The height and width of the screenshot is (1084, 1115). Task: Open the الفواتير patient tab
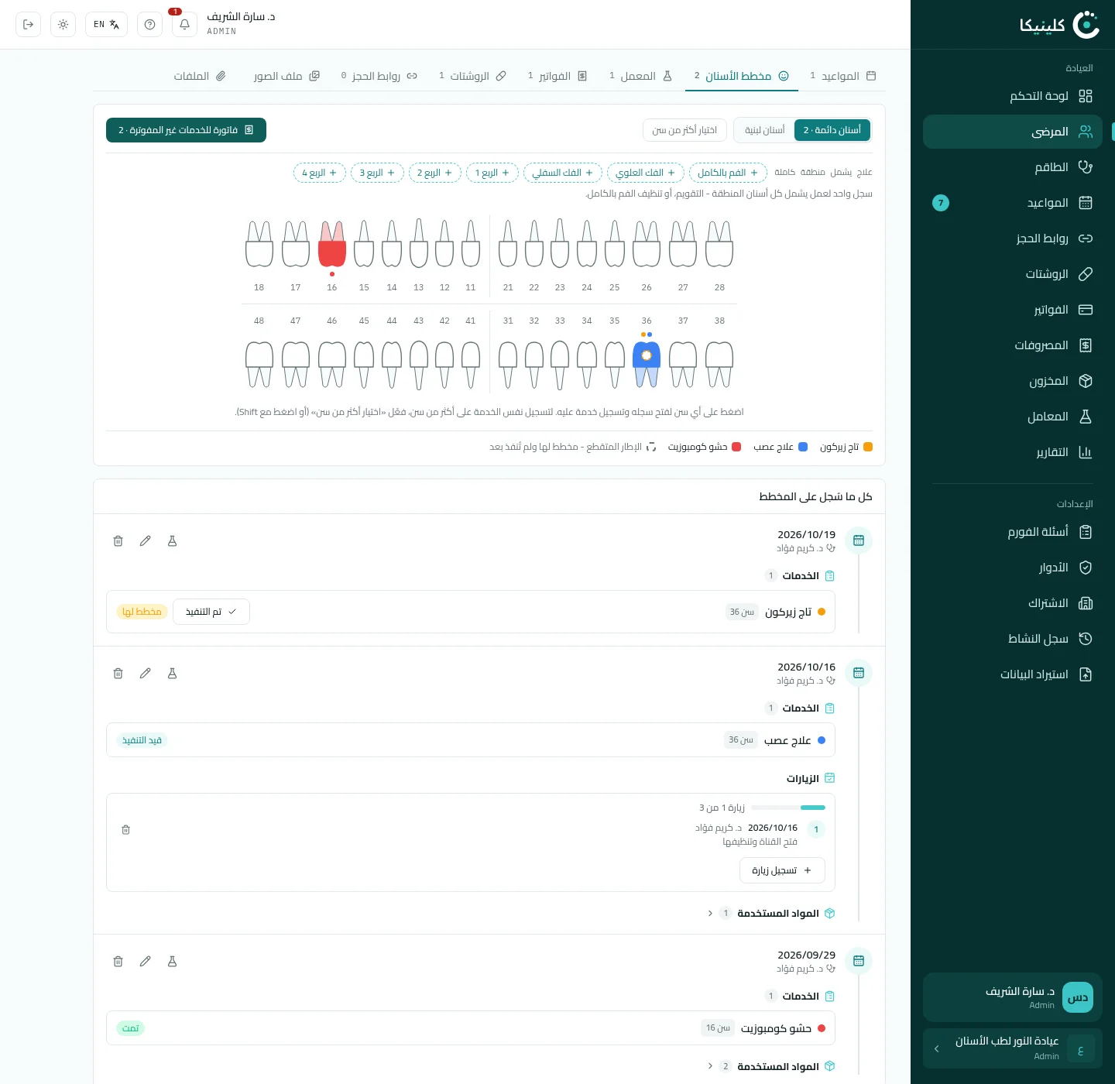pyautogui.click(x=557, y=76)
